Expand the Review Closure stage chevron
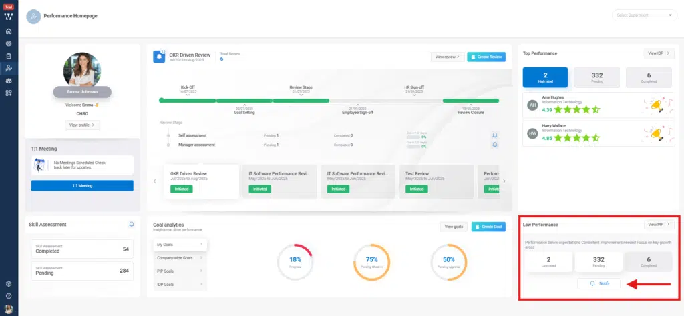The height and width of the screenshot is (316, 684). (471, 105)
